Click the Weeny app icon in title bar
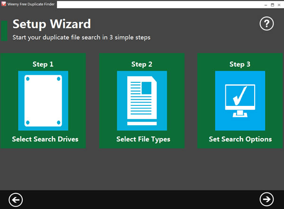The height and width of the screenshot is (209, 284). tap(3, 4)
